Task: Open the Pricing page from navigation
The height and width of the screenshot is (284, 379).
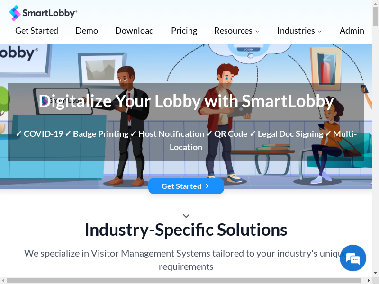Action: pos(184,31)
